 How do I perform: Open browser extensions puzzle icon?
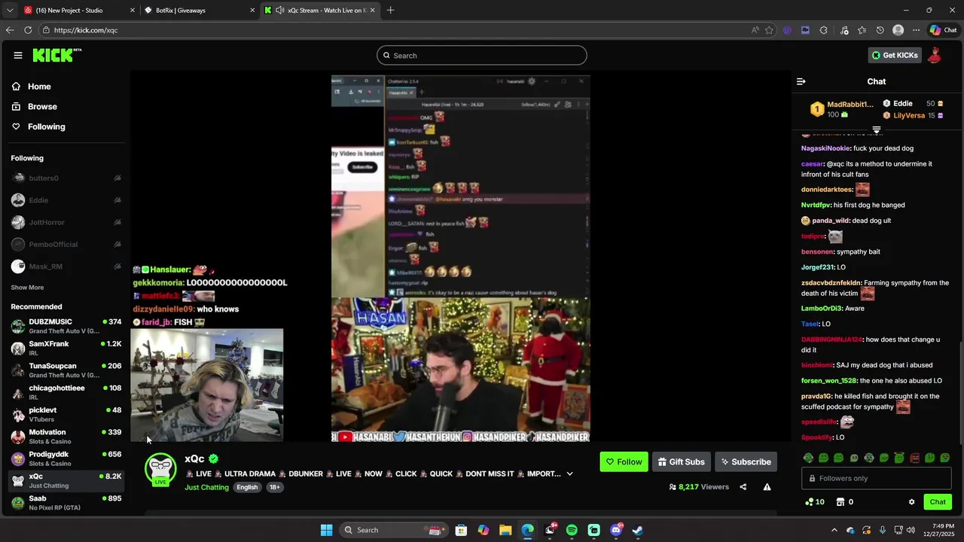tap(823, 30)
